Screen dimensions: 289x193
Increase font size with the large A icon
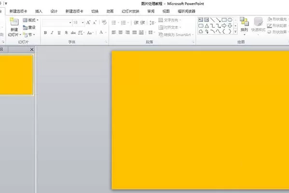[x=88, y=23]
